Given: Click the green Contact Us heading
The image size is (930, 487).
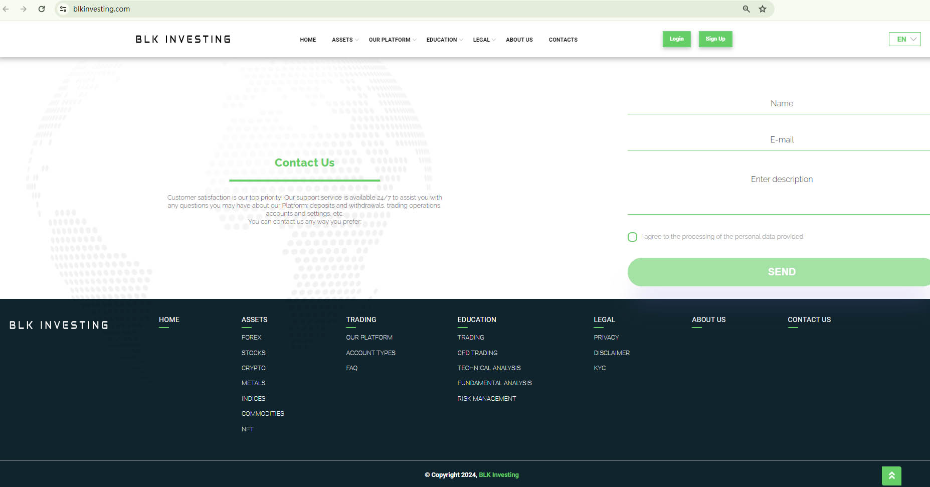Looking at the screenshot, I should [x=304, y=163].
